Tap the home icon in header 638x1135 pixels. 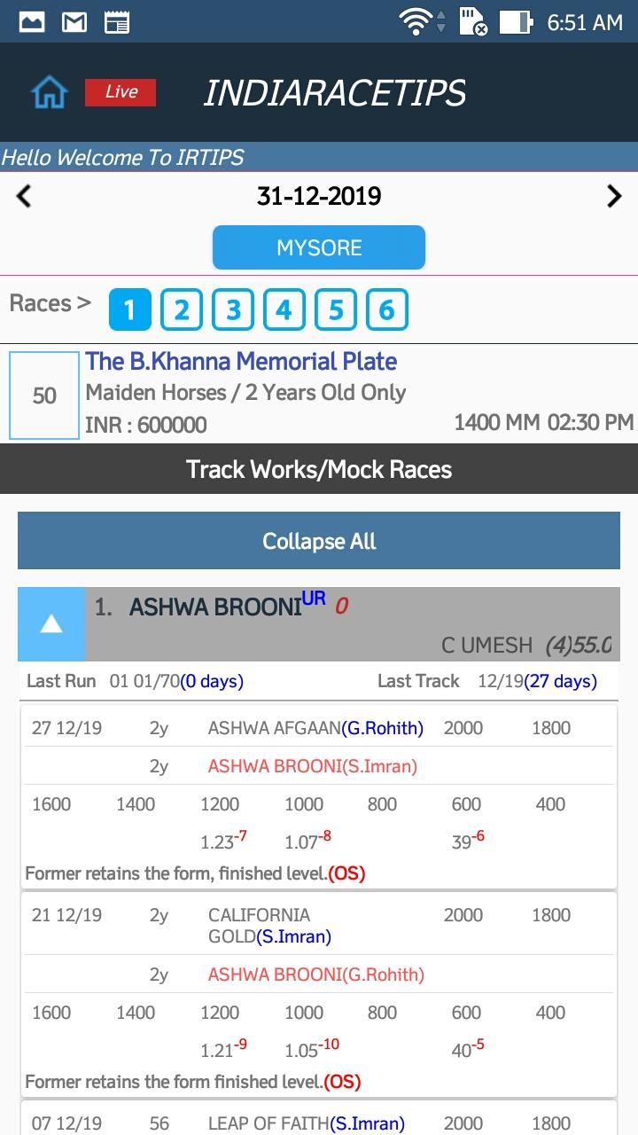[x=50, y=92]
